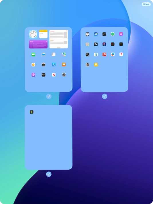This screenshot has height=204, width=153.
Task: Open Apple TV app icon
Action: pyautogui.click(x=44, y=75)
